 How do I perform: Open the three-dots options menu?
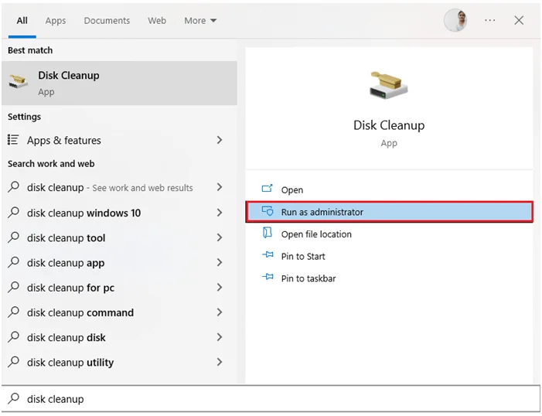click(489, 20)
